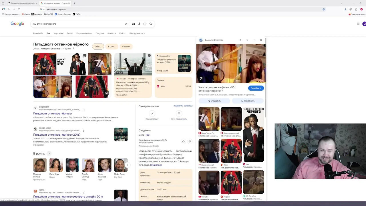
Task: Click the magnifier search button
Action: [x=151, y=24]
